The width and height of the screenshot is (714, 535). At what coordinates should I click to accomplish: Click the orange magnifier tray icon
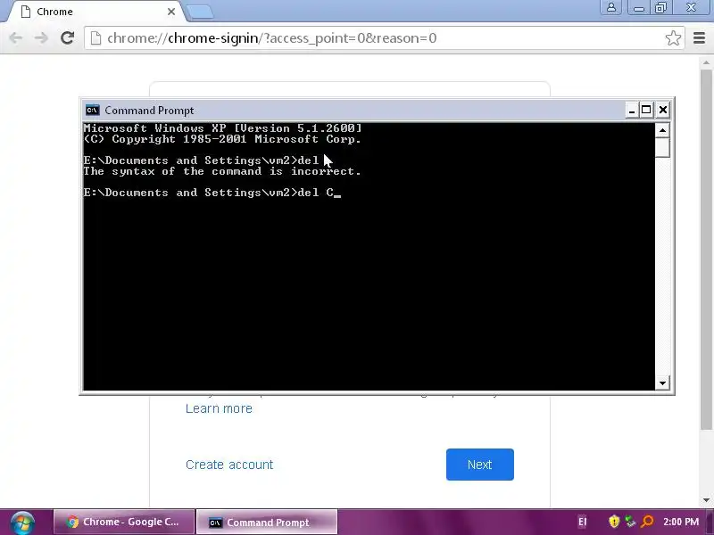click(647, 522)
